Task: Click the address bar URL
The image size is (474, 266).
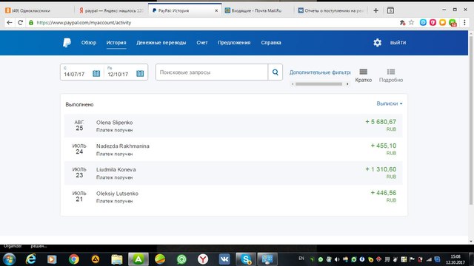Action: coord(84,23)
